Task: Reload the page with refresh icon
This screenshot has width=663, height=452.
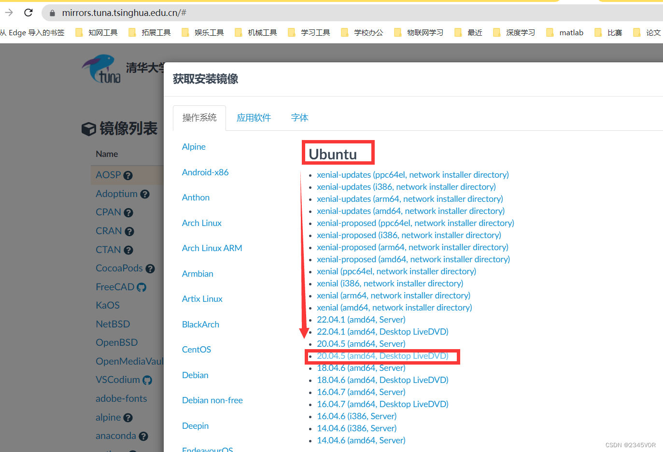Action: (28, 13)
